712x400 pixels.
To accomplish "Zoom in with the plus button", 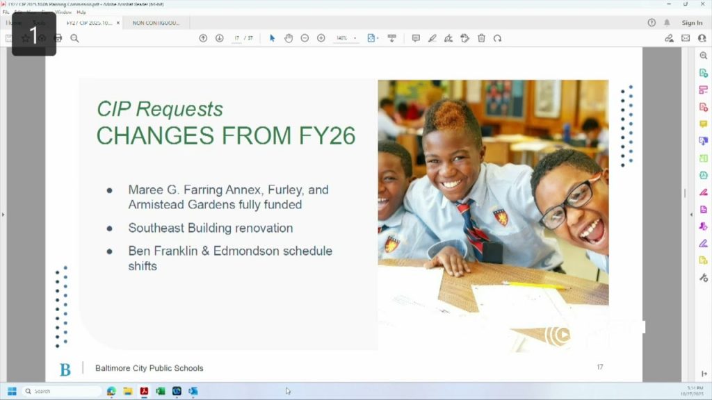I will [x=321, y=39].
